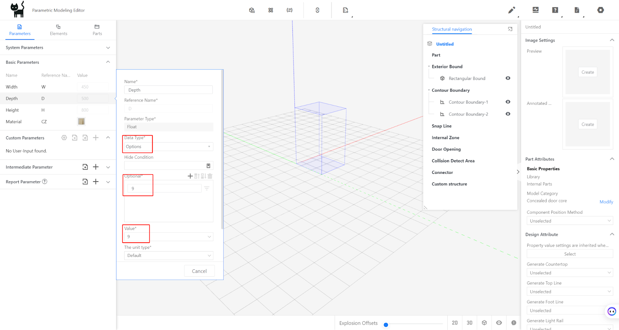Click the Cancel button

pyautogui.click(x=199, y=271)
